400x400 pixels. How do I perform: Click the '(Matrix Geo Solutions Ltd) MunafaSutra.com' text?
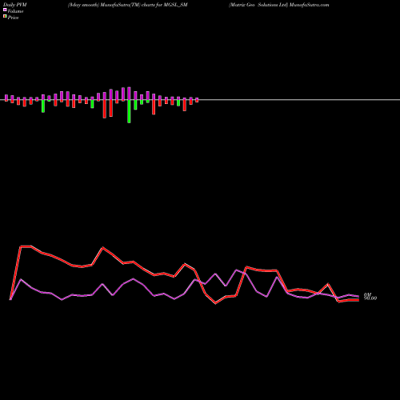coord(279,5)
